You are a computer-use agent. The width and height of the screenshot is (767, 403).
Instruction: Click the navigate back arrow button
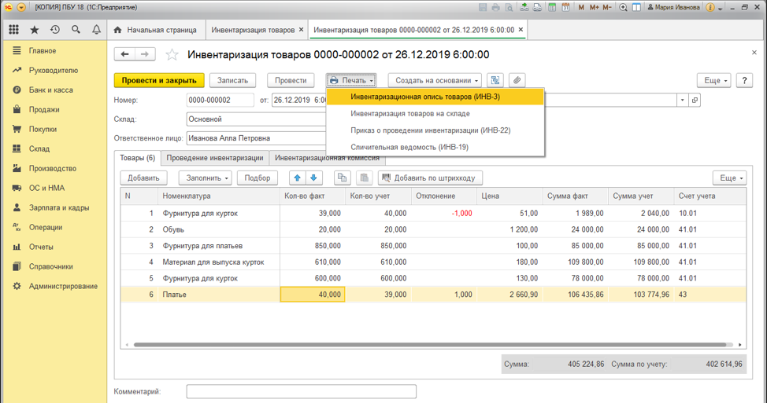[125, 54]
